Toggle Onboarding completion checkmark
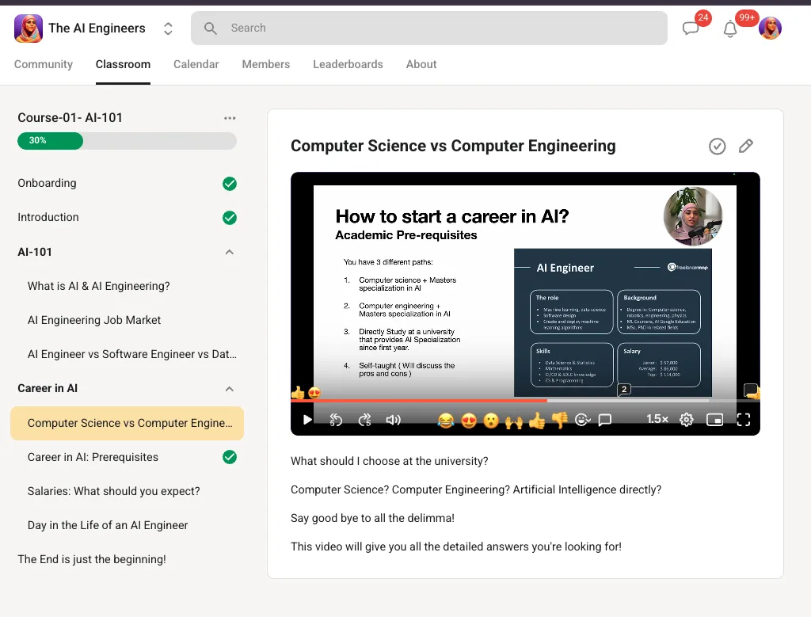 [230, 184]
